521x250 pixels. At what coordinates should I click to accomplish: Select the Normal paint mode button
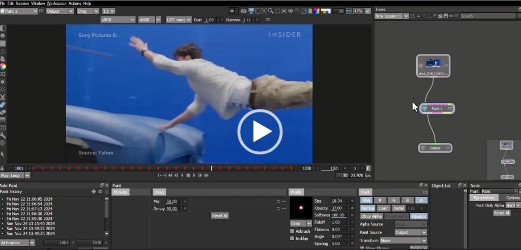(367, 208)
